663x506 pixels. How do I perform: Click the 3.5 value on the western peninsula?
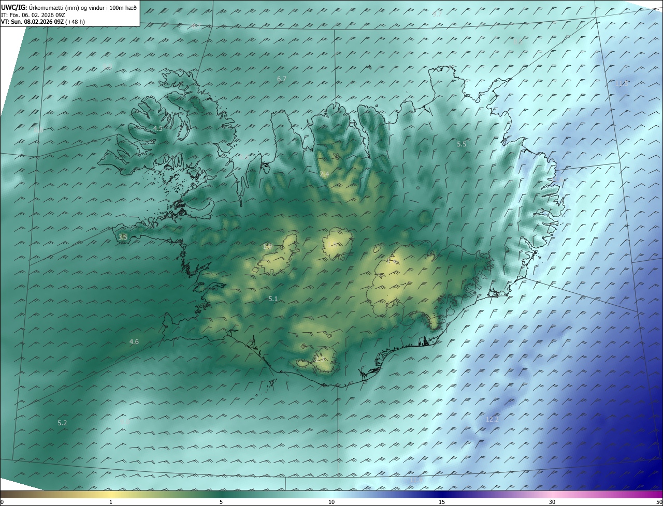pyautogui.click(x=123, y=237)
